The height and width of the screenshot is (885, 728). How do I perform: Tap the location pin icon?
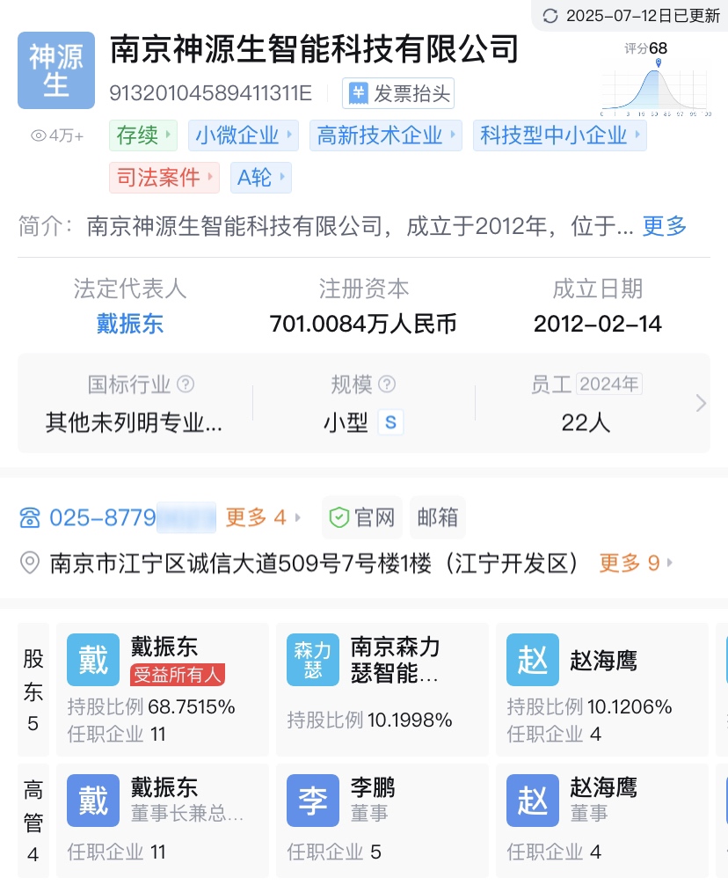pyautogui.click(x=29, y=563)
